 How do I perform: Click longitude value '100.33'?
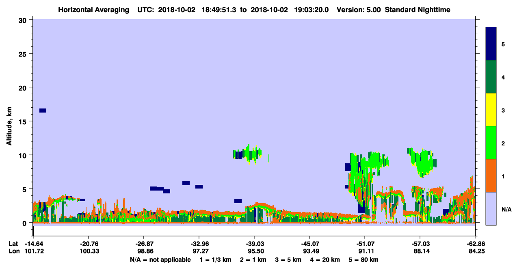(x=89, y=251)
